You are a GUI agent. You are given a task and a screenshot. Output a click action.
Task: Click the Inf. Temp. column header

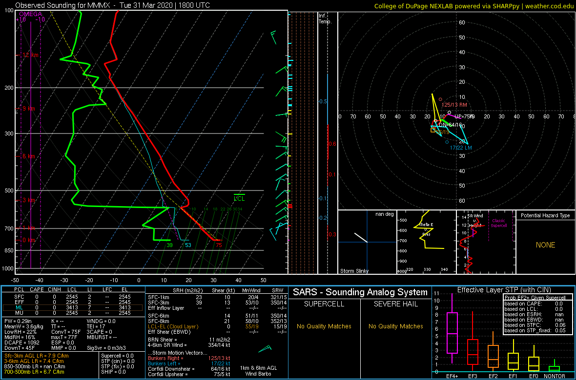point(326,19)
